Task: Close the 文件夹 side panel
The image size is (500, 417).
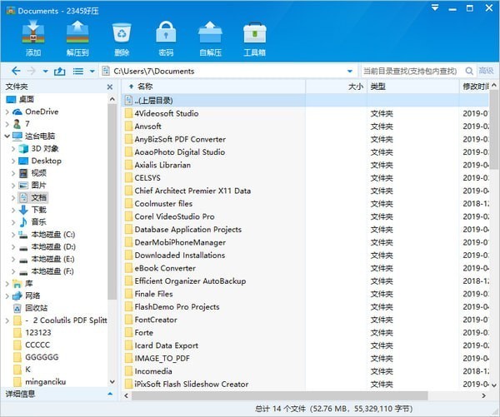Action: coord(110,87)
